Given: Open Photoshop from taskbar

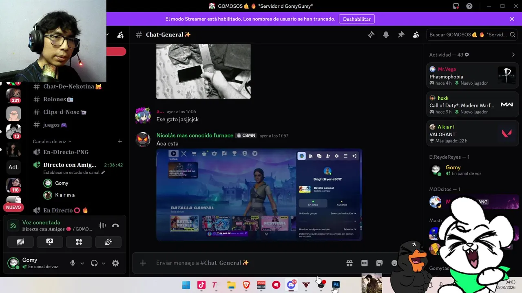Looking at the screenshot, I should pos(336,285).
